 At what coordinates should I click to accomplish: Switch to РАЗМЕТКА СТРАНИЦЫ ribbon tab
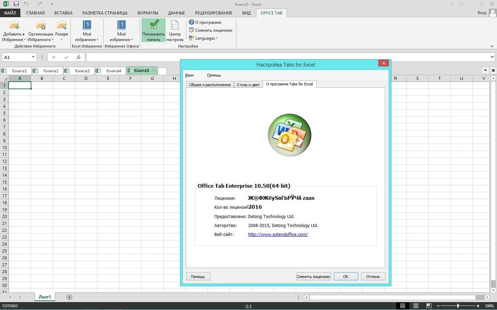pyautogui.click(x=105, y=13)
